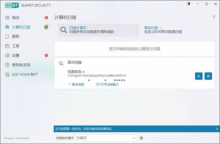The width and height of the screenshot is (220, 144).
Task: Click the notification message text in blue bar
Action: (84, 129)
